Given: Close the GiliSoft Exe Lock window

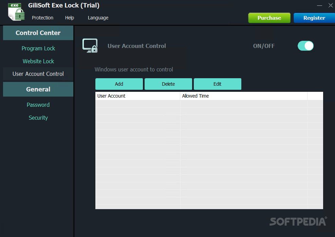Looking at the screenshot, I should click(331, 5).
